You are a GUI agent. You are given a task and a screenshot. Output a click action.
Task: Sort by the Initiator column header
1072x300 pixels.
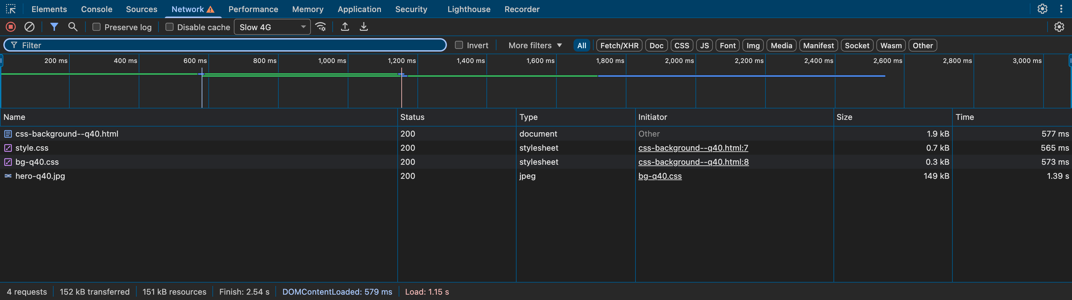point(735,117)
